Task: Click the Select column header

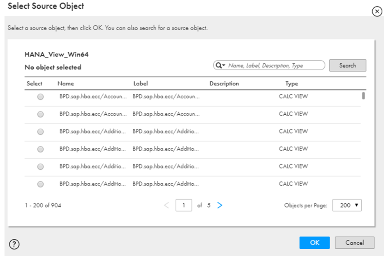Action: 35,84
